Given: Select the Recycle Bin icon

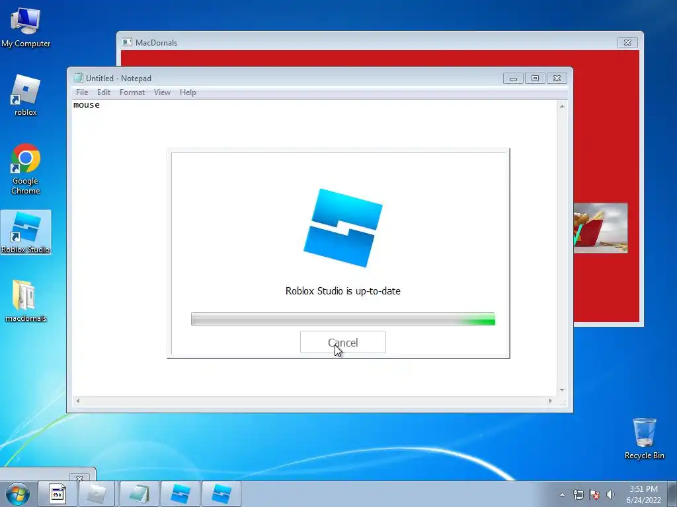Looking at the screenshot, I should pyautogui.click(x=644, y=438).
